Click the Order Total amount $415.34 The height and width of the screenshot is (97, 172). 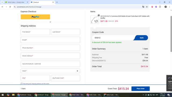click(144, 67)
